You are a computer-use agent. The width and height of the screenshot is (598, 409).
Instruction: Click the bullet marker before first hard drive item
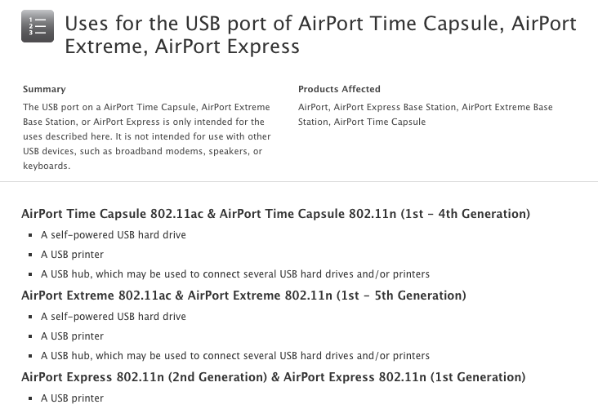pos(30,235)
